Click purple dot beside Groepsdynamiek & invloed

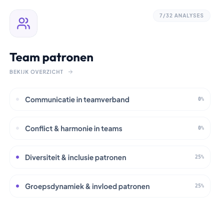tap(17, 186)
